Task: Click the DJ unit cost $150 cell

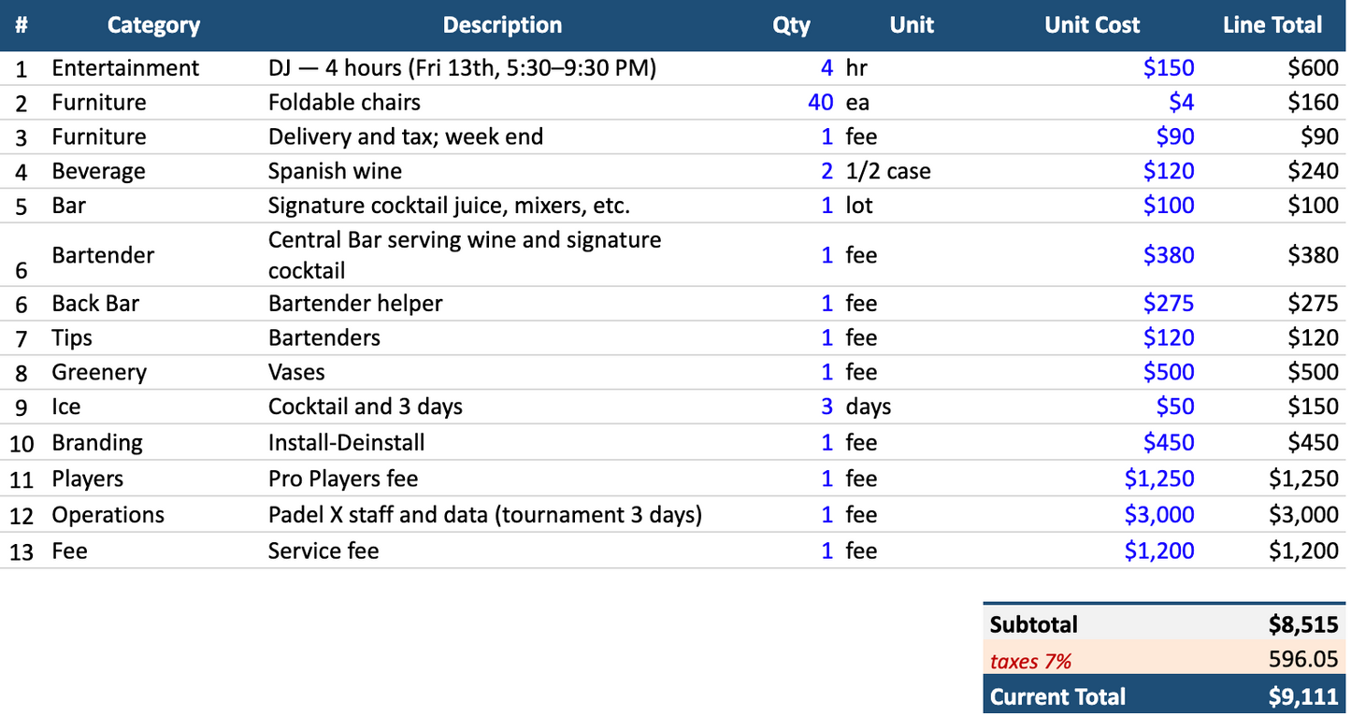Action: (x=1092, y=67)
